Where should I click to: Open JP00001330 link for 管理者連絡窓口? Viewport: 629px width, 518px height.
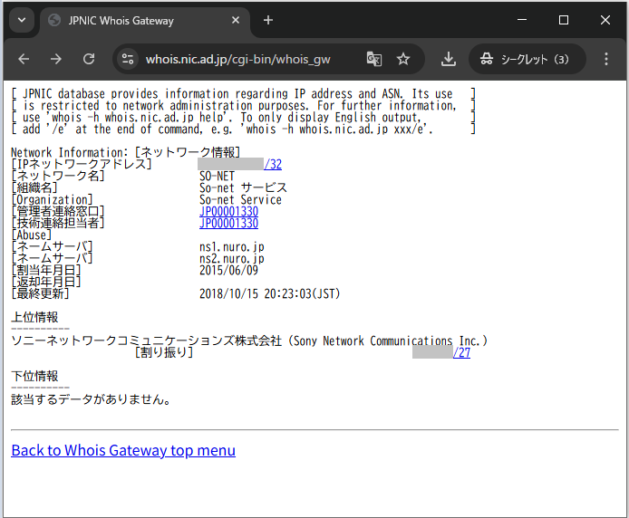[x=228, y=211]
